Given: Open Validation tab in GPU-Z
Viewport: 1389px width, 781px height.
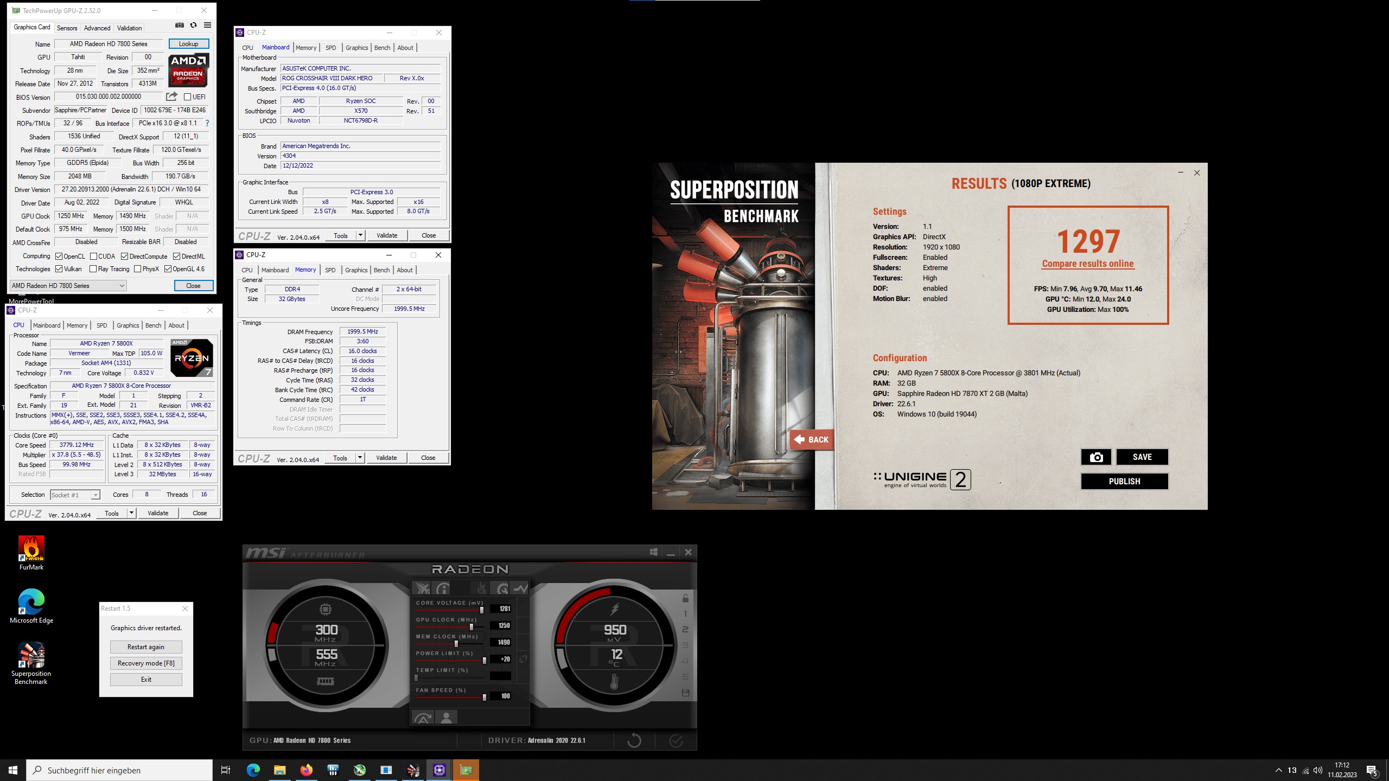Looking at the screenshot, I should [129, 28].
